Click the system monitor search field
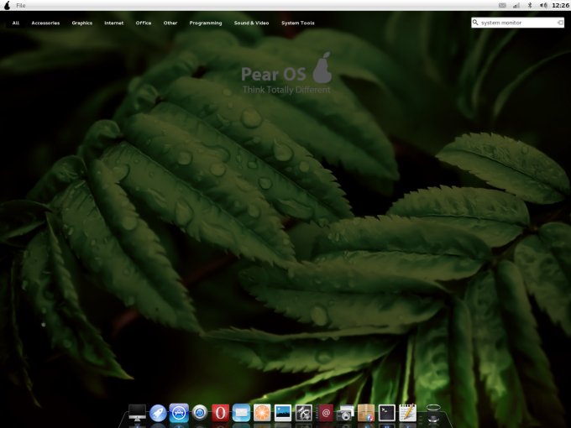 pos(518,23)
